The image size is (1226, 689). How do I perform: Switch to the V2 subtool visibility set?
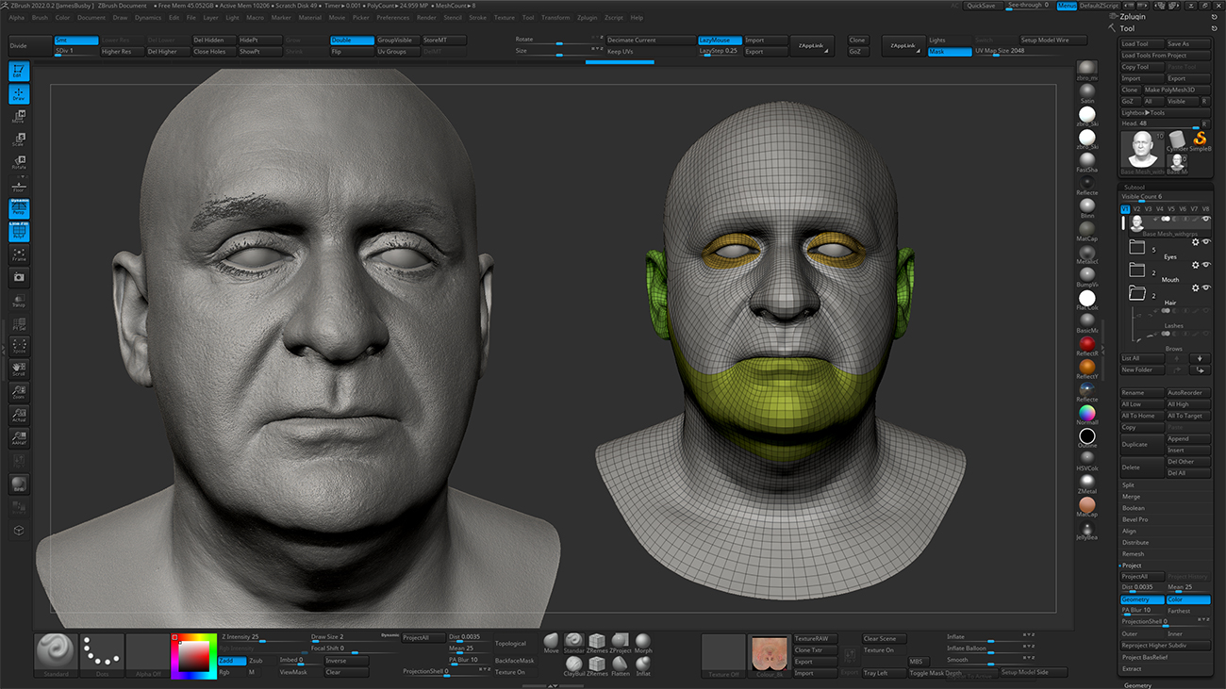1137,209
